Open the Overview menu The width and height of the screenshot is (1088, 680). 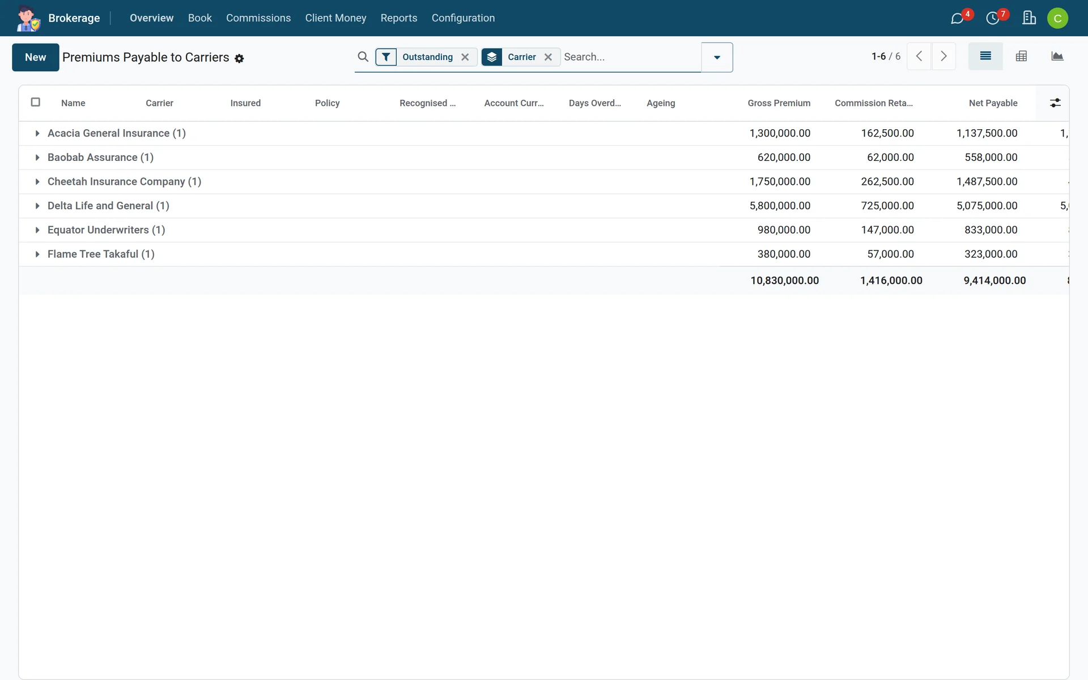pos(151,18)
